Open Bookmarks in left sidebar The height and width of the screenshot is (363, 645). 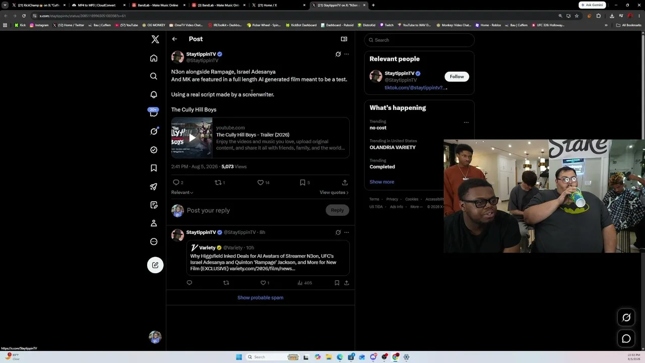pos(154,168)
